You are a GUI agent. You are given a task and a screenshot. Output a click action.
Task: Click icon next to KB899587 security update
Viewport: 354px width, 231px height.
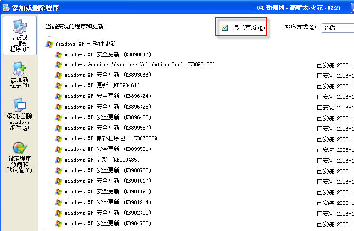(x=58, y=128)
